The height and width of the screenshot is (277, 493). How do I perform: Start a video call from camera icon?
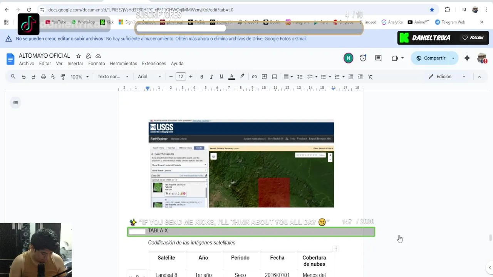pos(395,58)
